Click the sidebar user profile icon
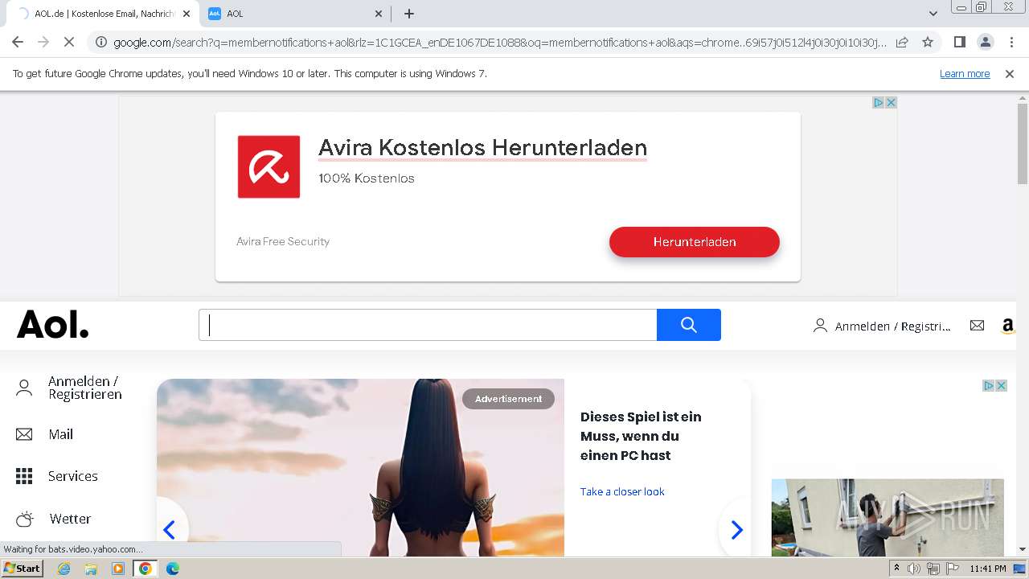Viewport: 1029px width, 579px height. pos(24,388)
